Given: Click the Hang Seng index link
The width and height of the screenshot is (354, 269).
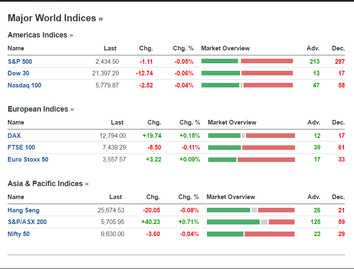Looking at the screenshot, I should [x=23, y=210].
